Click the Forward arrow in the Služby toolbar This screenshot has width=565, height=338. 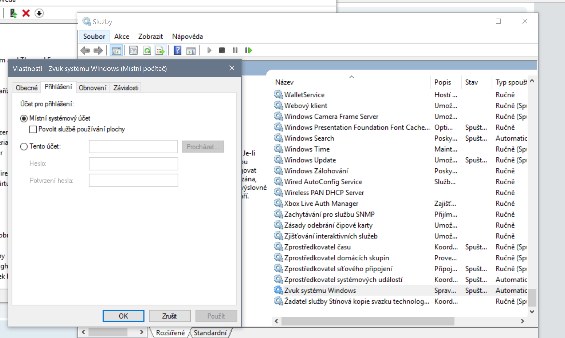coord(98,51)
